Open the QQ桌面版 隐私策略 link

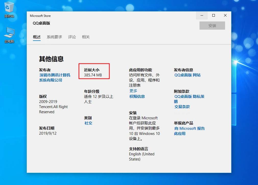point(189,99)
